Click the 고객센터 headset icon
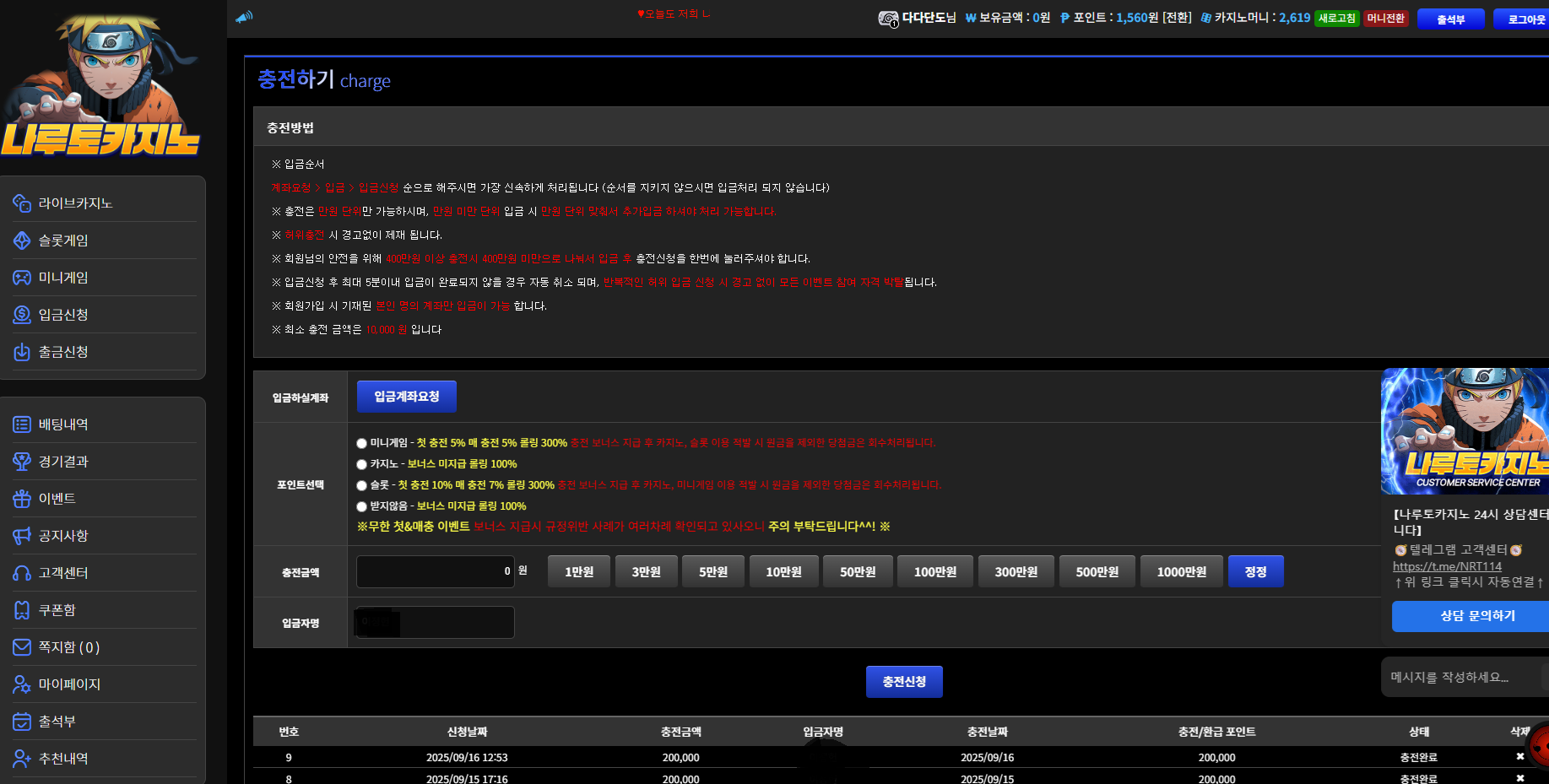The width and height of the screenshot is (1549, 784). tap(22, 573)
